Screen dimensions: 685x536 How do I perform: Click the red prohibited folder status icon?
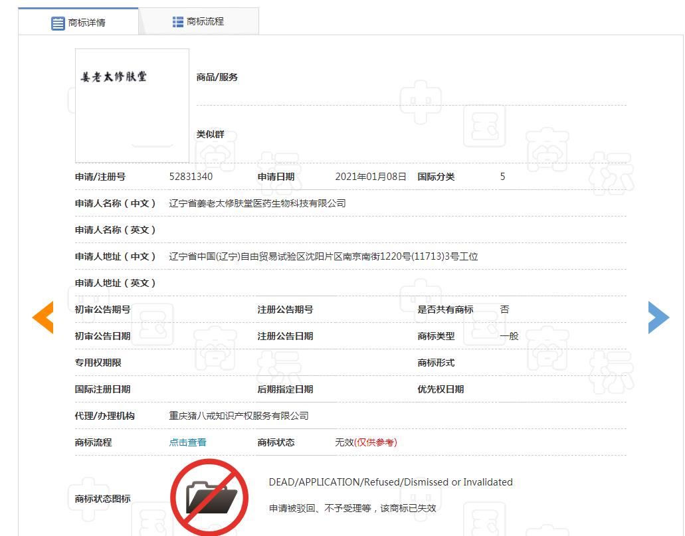(209, 497)
